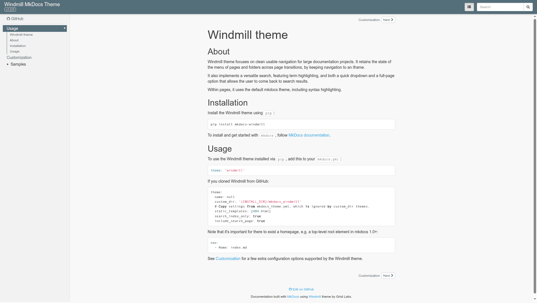The width and height of the screenshot is (537, 303).
Task: Click the vertical scrollbar thumb
Action: point(535,156)
